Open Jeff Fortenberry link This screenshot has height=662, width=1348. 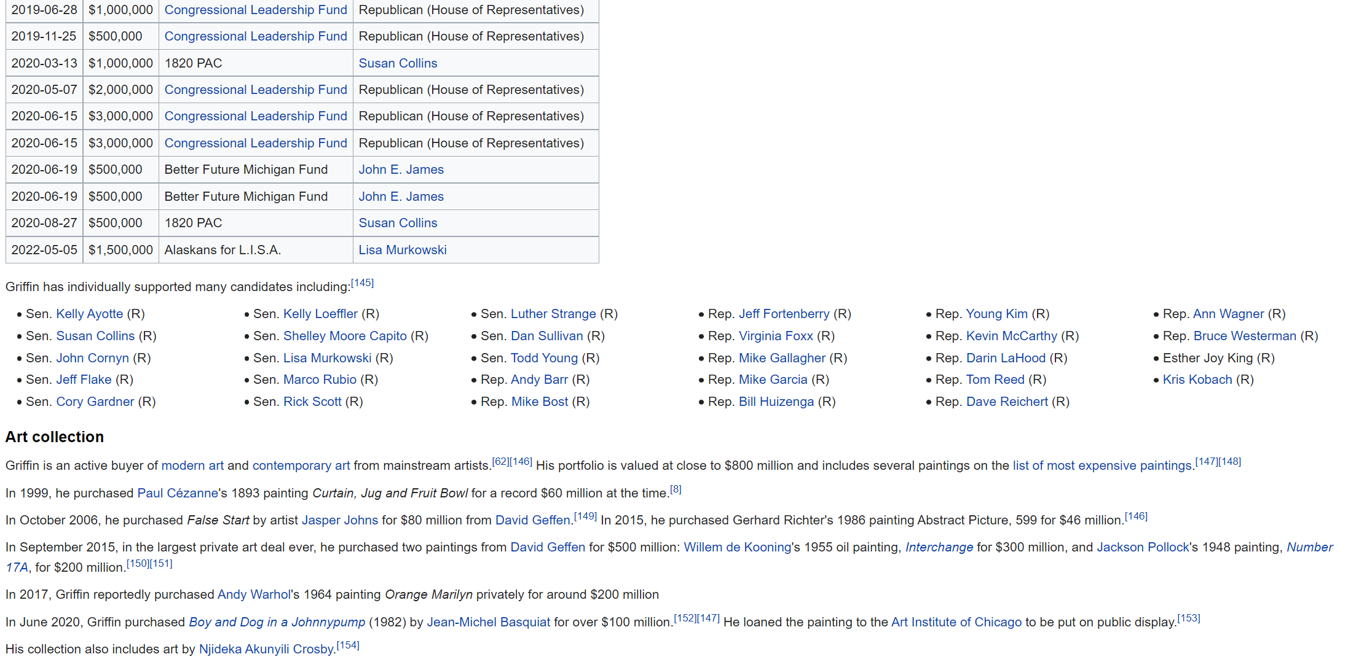tap(784, 314)
